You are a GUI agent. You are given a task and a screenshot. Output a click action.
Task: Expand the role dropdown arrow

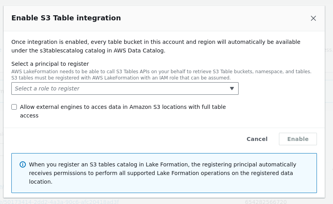[232, 88]
